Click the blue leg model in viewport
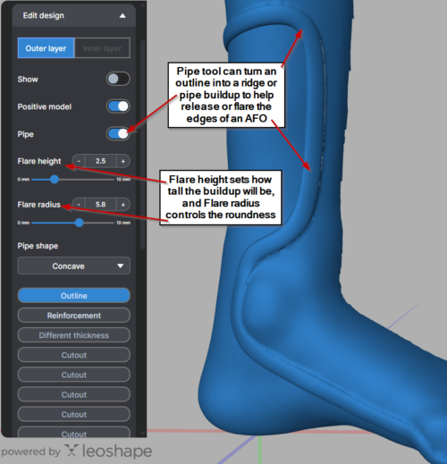Image resolution: width=447 pixels, height=464 pixels. 298,298
